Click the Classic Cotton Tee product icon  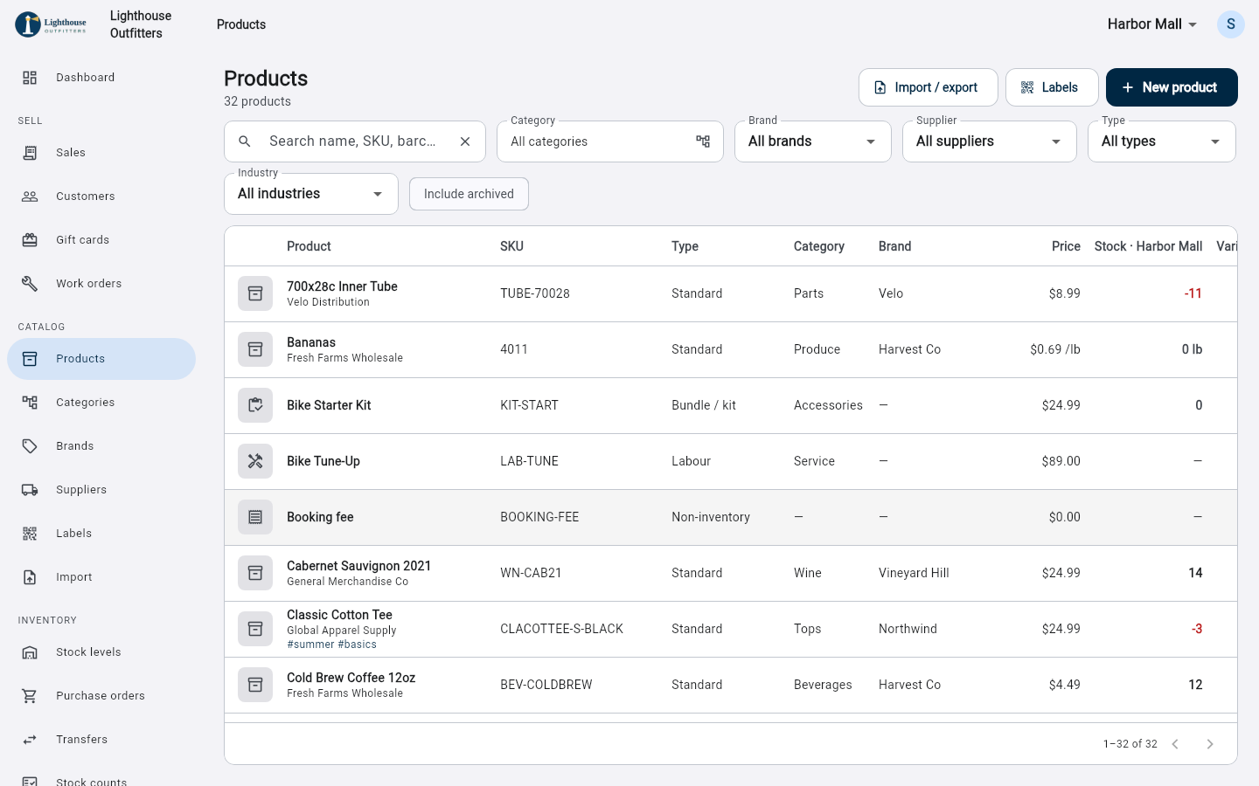click(255, 629)
